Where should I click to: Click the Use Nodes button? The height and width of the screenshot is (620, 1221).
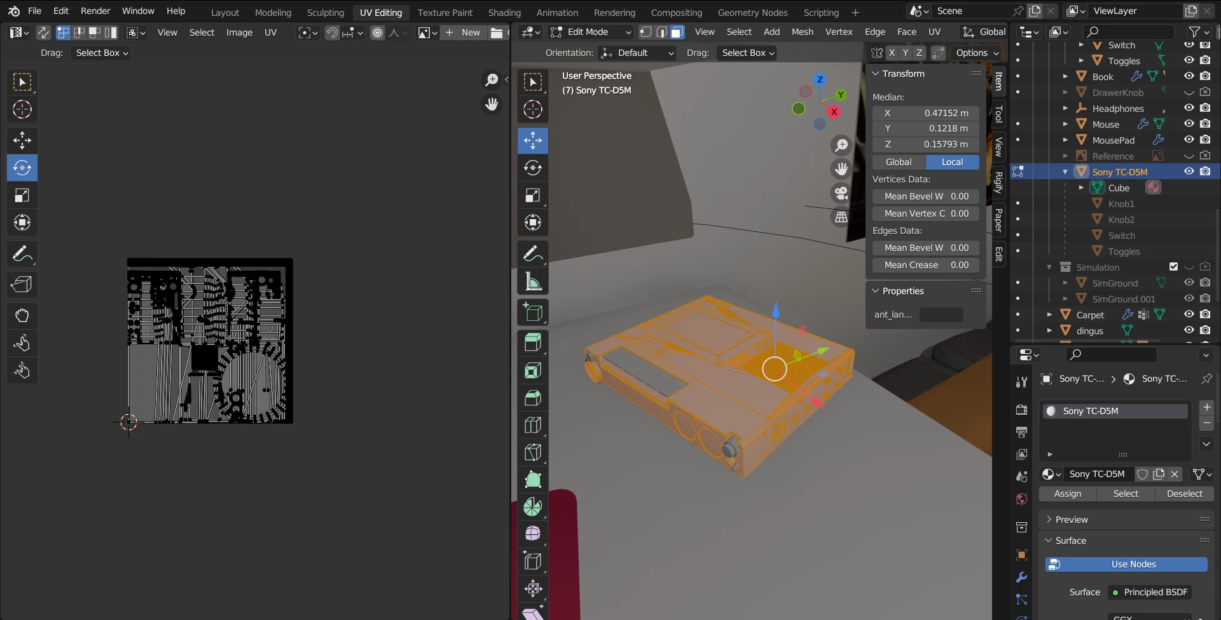1126,564
